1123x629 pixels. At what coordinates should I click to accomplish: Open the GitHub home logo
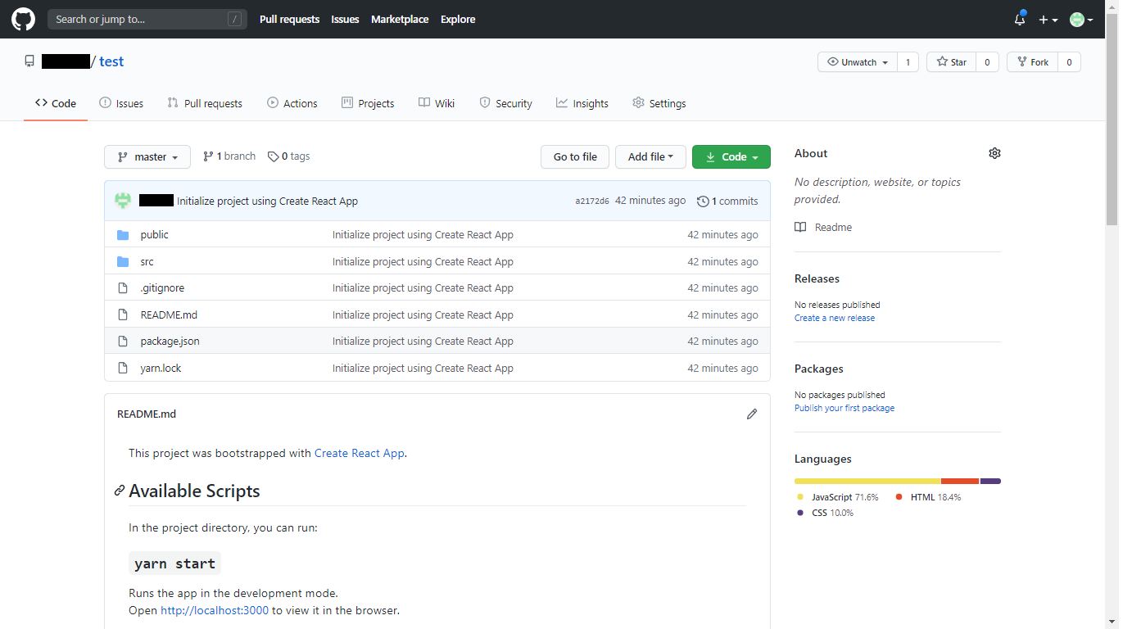(x=24, y=19)
